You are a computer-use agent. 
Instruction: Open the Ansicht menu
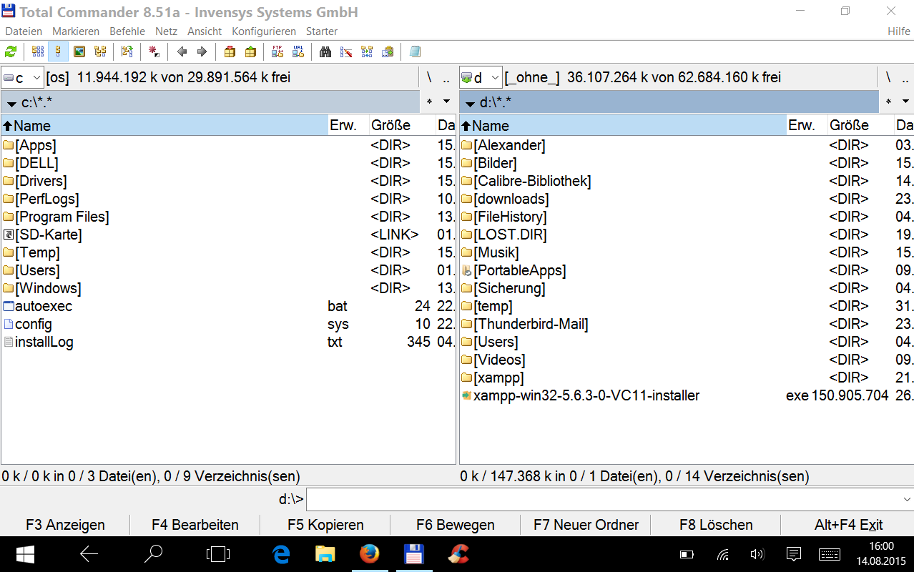[x=205, y=31]
